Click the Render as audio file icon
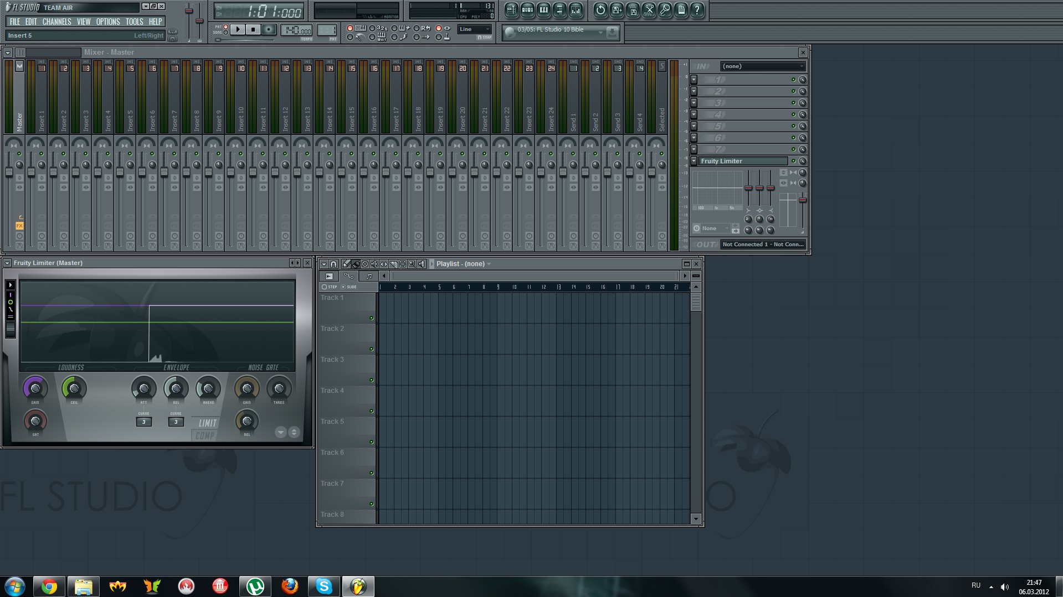 (633, 9)
